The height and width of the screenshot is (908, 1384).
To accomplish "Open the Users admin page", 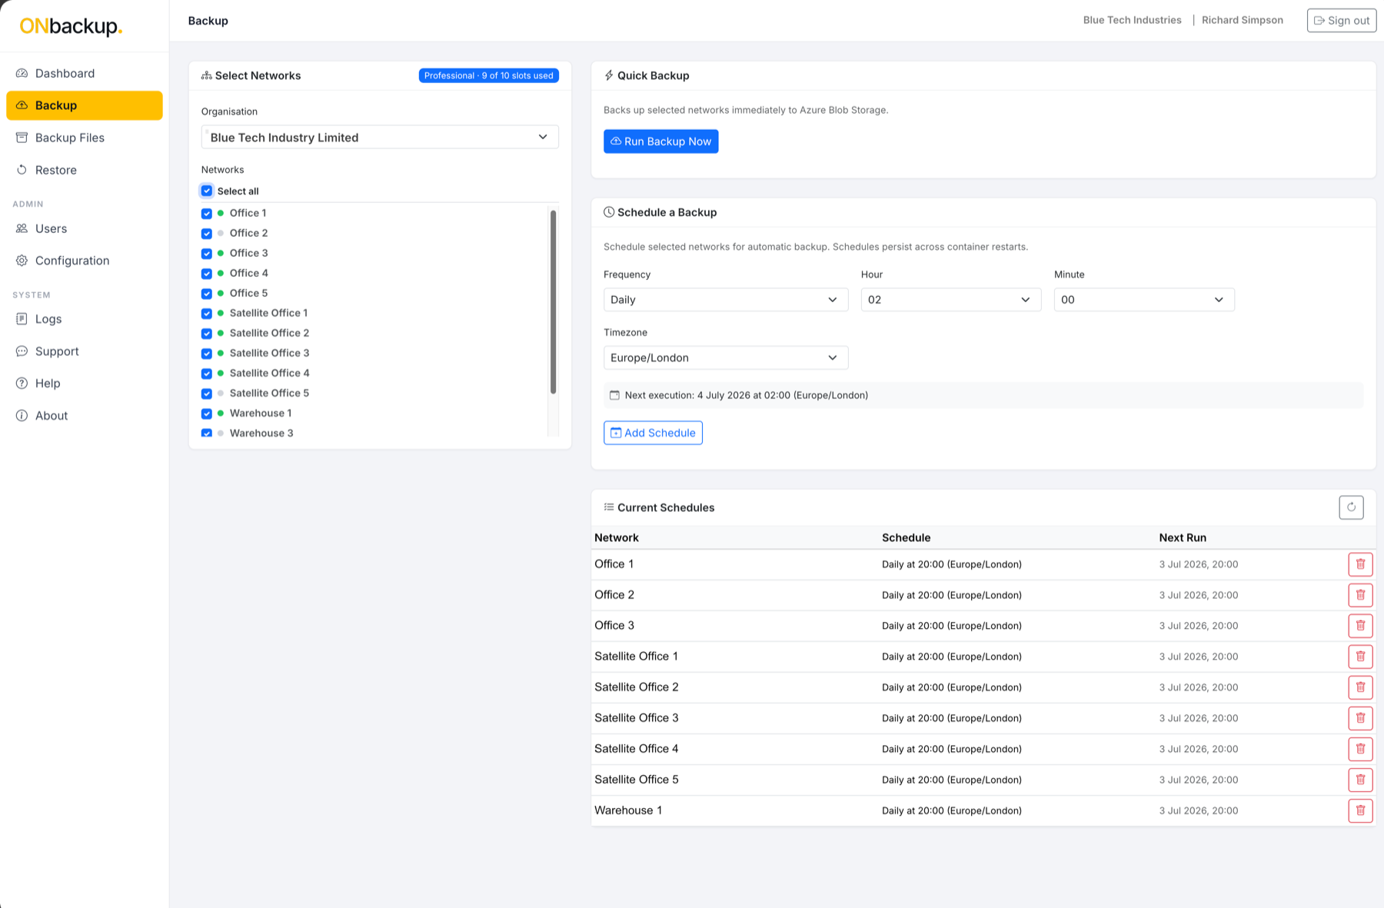I will coord(85,228).
